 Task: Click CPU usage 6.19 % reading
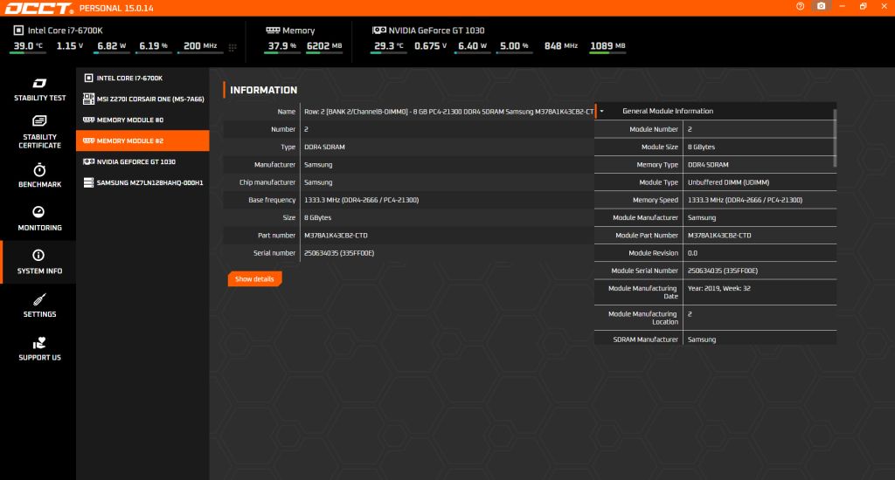coord(154,45)
